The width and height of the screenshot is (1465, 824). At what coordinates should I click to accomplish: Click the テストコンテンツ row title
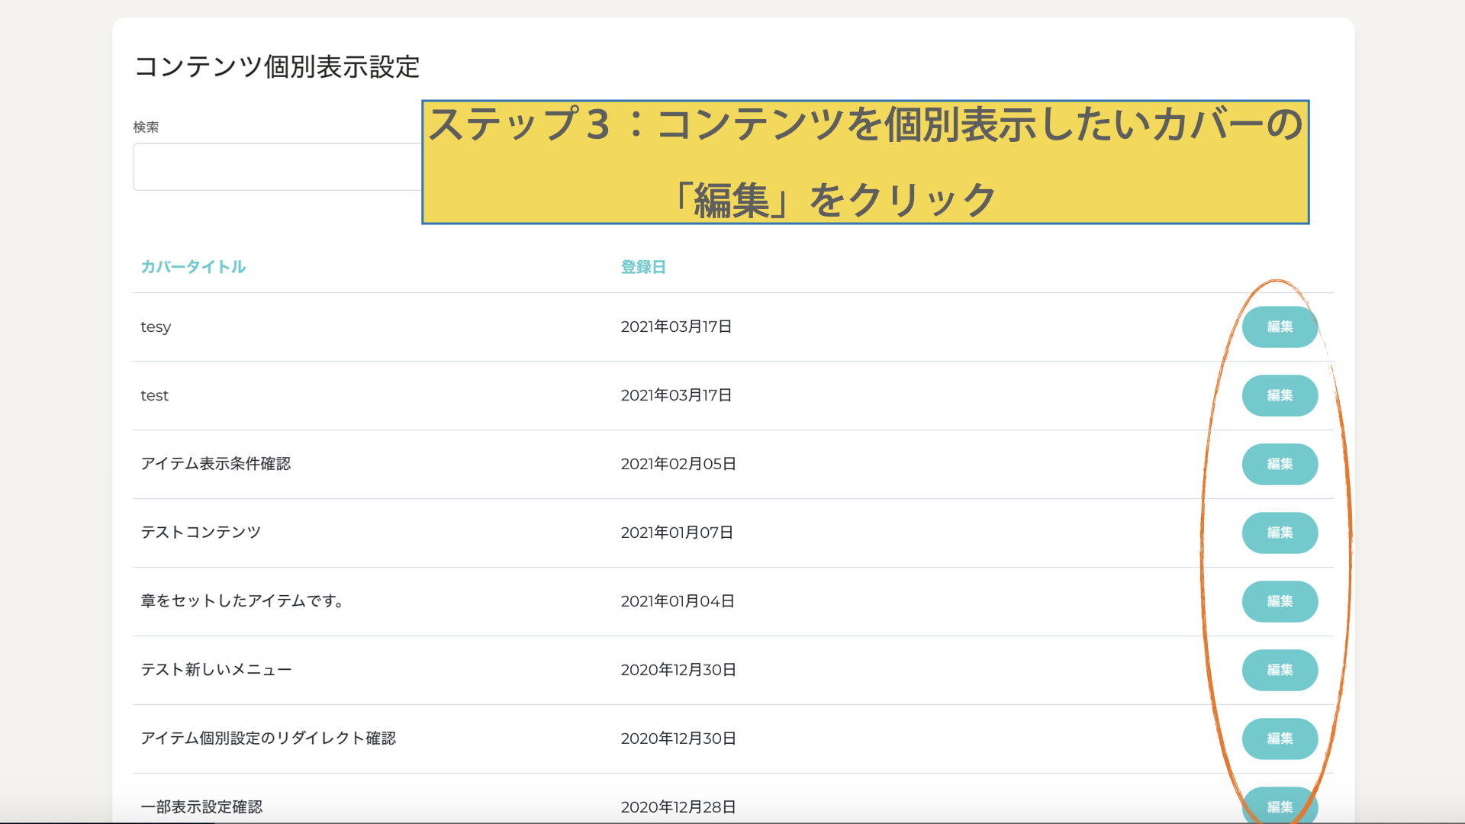pos(201,533)
